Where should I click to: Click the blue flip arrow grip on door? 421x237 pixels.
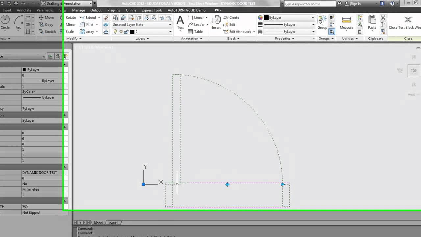coord(227,184)
